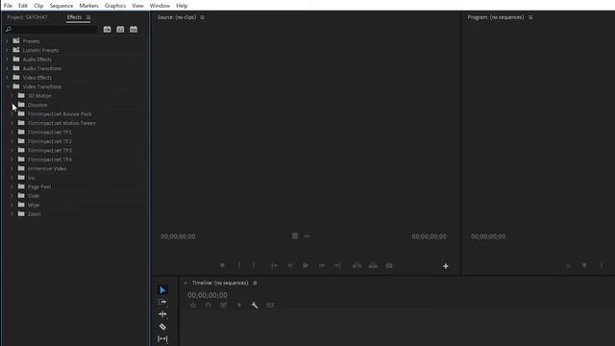615x346 pixels.
Task: Filter by Accelerated Effects icon
Action: 107,30
